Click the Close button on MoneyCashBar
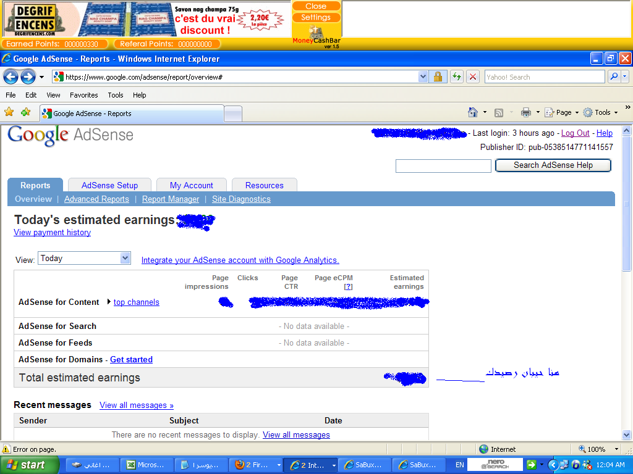Viewport: 633px width, 474px height. pos(316,6)
